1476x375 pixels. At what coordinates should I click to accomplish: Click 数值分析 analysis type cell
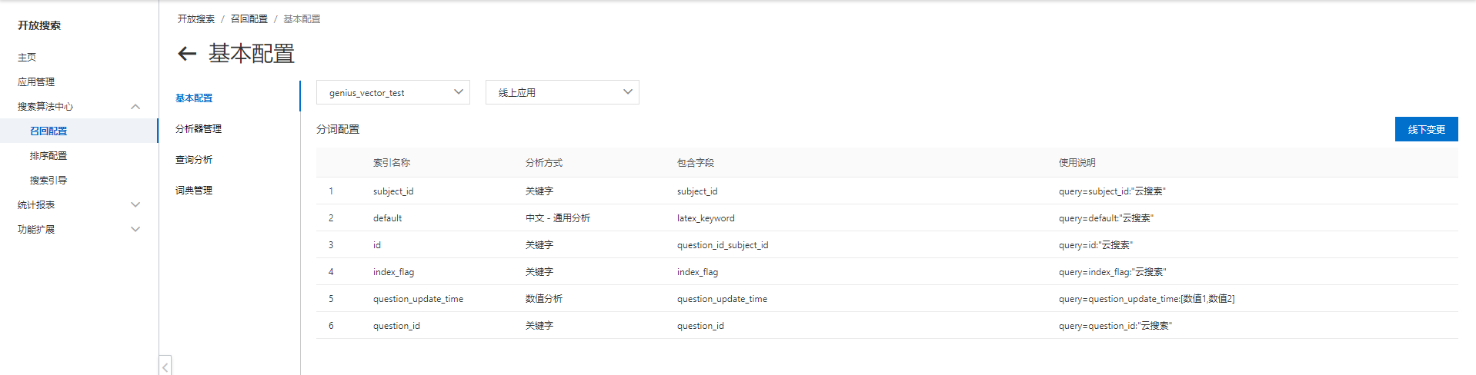(544, 298)
